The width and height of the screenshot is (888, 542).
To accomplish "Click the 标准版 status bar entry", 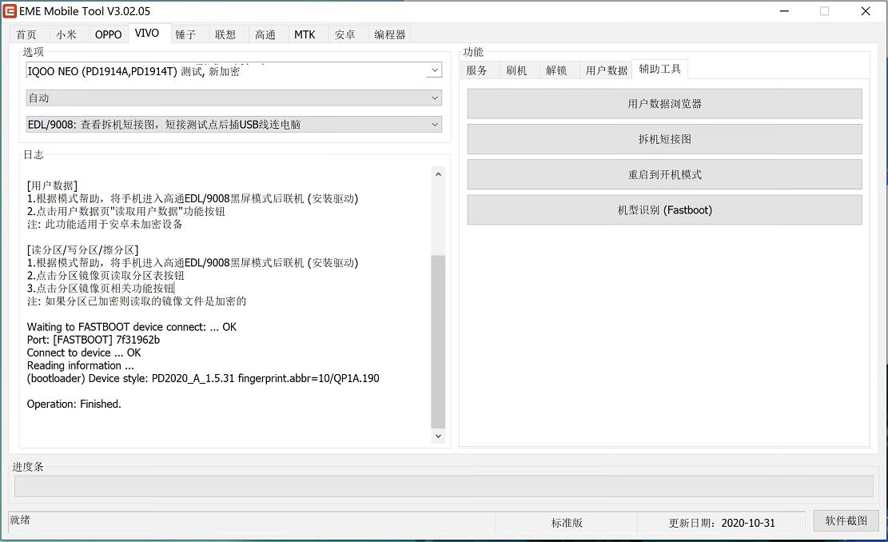I will pyautogui.click(x=567, y=523).
